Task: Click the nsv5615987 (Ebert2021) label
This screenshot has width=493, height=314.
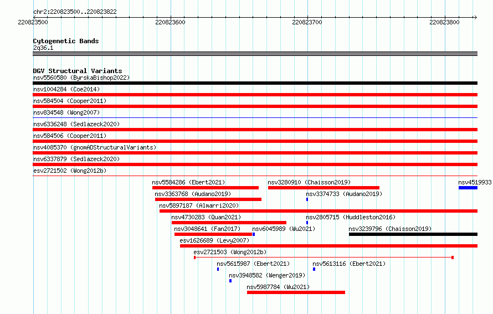Action: (253, 264)
